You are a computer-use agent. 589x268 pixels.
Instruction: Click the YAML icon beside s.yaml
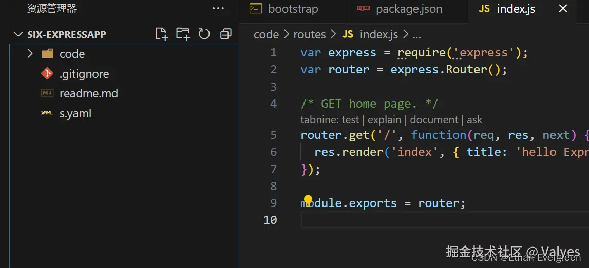[47, 113]
